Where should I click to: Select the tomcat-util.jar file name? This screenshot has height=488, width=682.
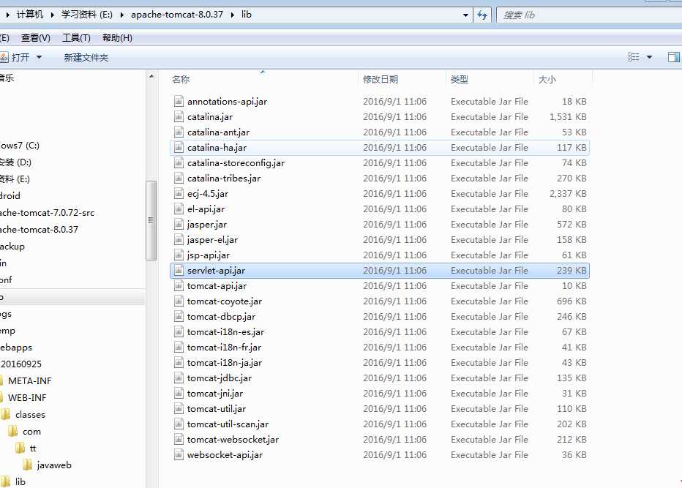pos(216,408)
